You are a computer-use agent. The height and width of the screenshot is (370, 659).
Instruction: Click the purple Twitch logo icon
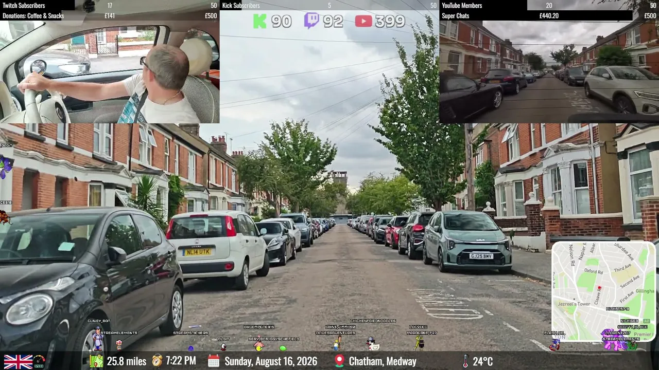tap(311, 21)
